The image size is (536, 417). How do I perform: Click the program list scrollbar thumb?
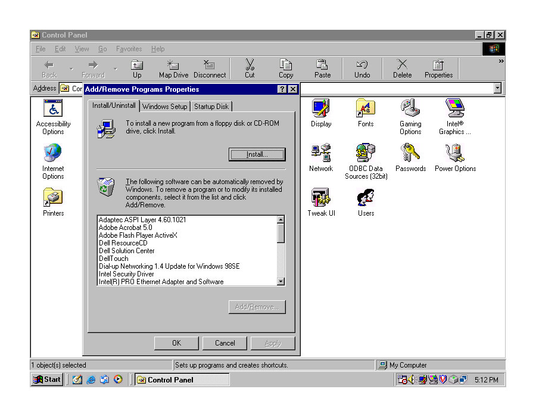(281, 233)
